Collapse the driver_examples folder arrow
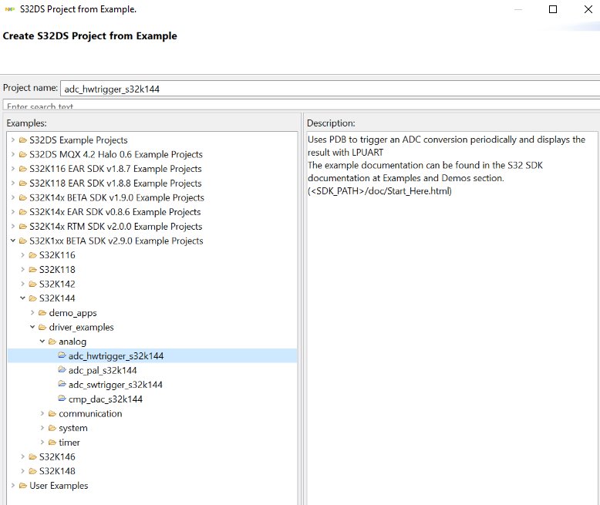The image size is (600, 505). [x=32, y=327]
